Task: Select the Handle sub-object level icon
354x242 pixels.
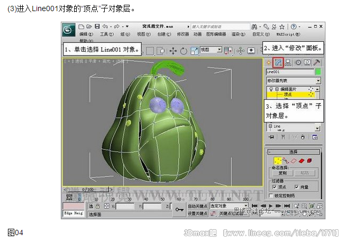Action: pos(286,160)
